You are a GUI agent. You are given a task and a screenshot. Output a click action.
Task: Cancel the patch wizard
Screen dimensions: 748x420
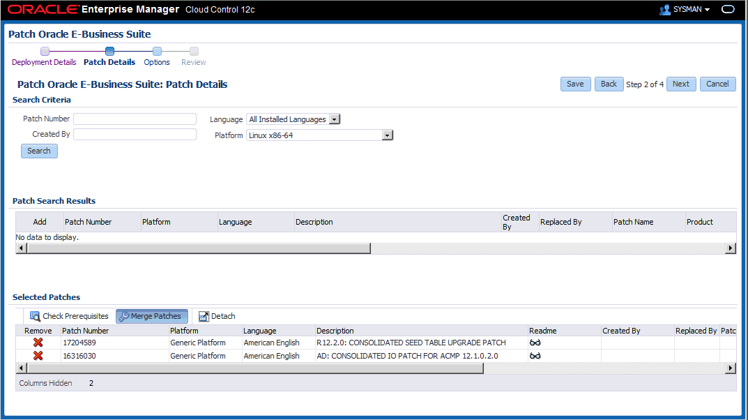(717, 84)
